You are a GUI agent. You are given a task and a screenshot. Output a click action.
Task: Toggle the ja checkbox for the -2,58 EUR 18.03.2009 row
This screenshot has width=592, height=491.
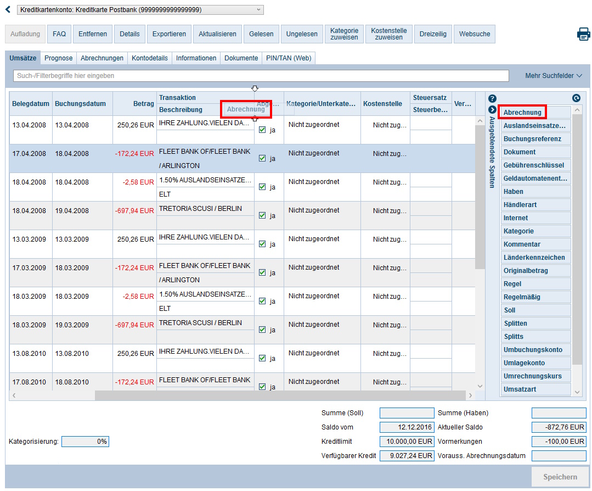(262, 301)
